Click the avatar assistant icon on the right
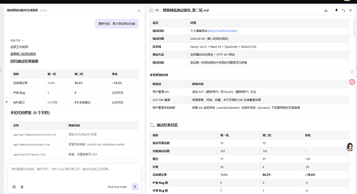Viewport: 357px width, 194px height. [350, 147]
